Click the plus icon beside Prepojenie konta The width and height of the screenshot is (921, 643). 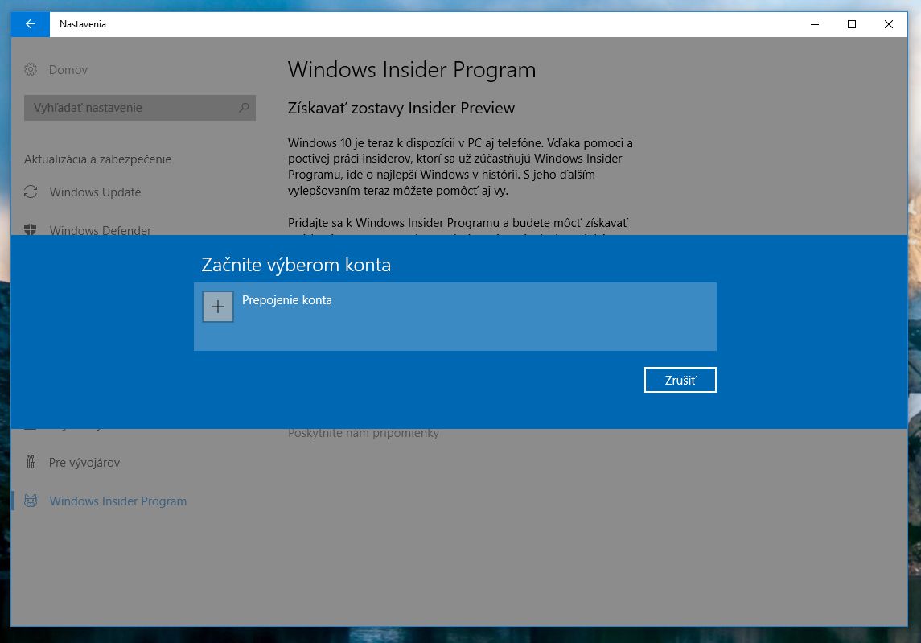(218, 307)
